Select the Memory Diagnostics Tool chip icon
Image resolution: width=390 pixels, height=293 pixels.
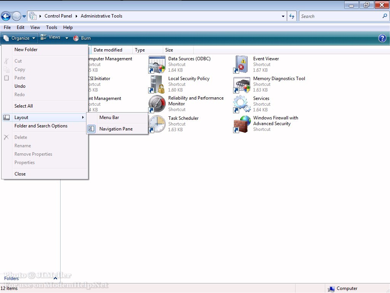click(x=241, y=84)
